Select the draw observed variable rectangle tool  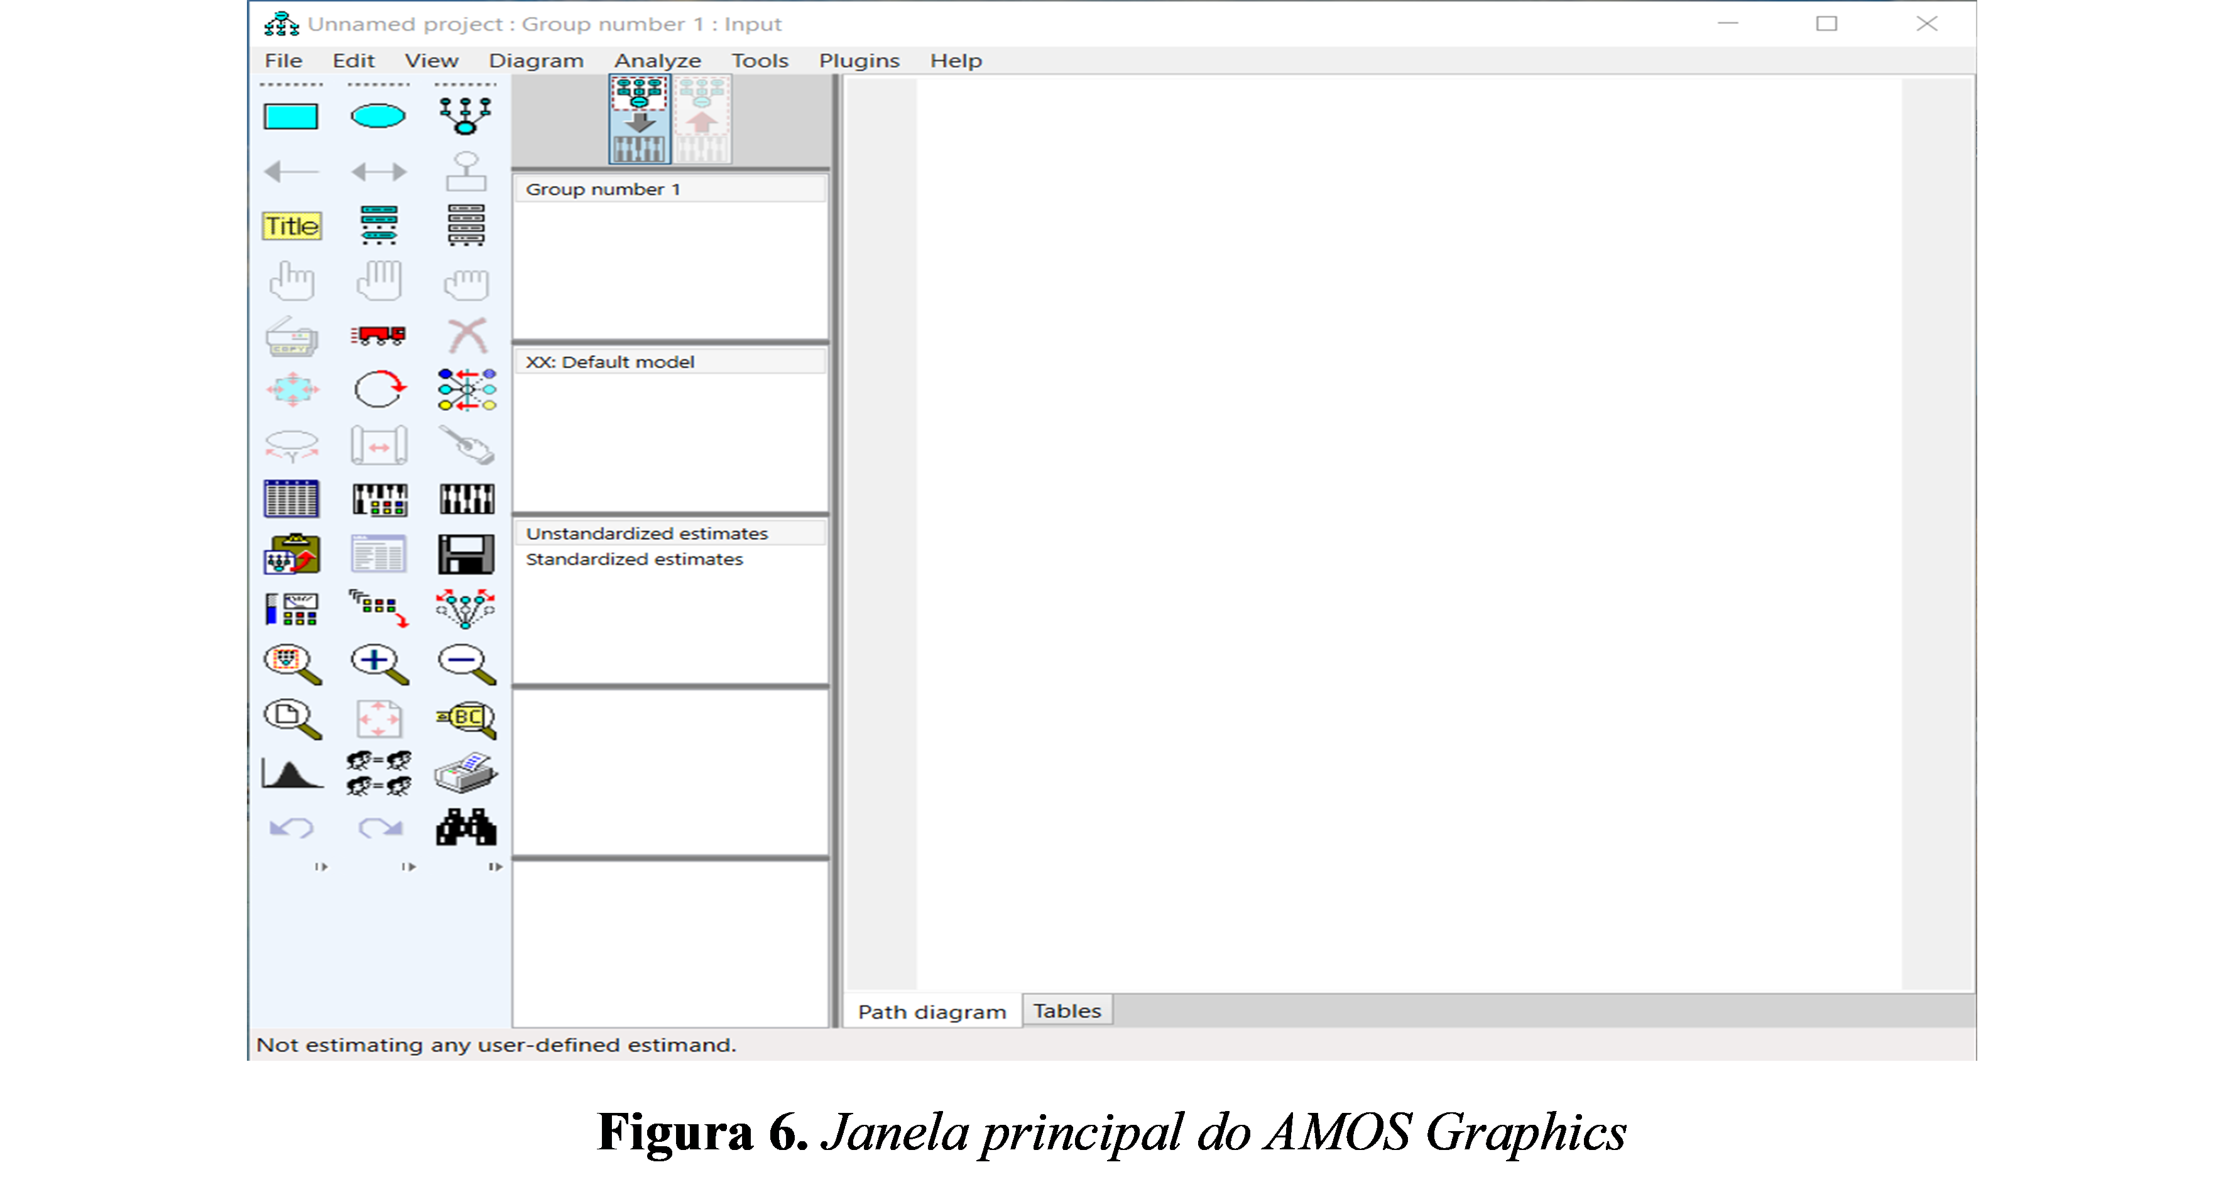pos(290,116)
